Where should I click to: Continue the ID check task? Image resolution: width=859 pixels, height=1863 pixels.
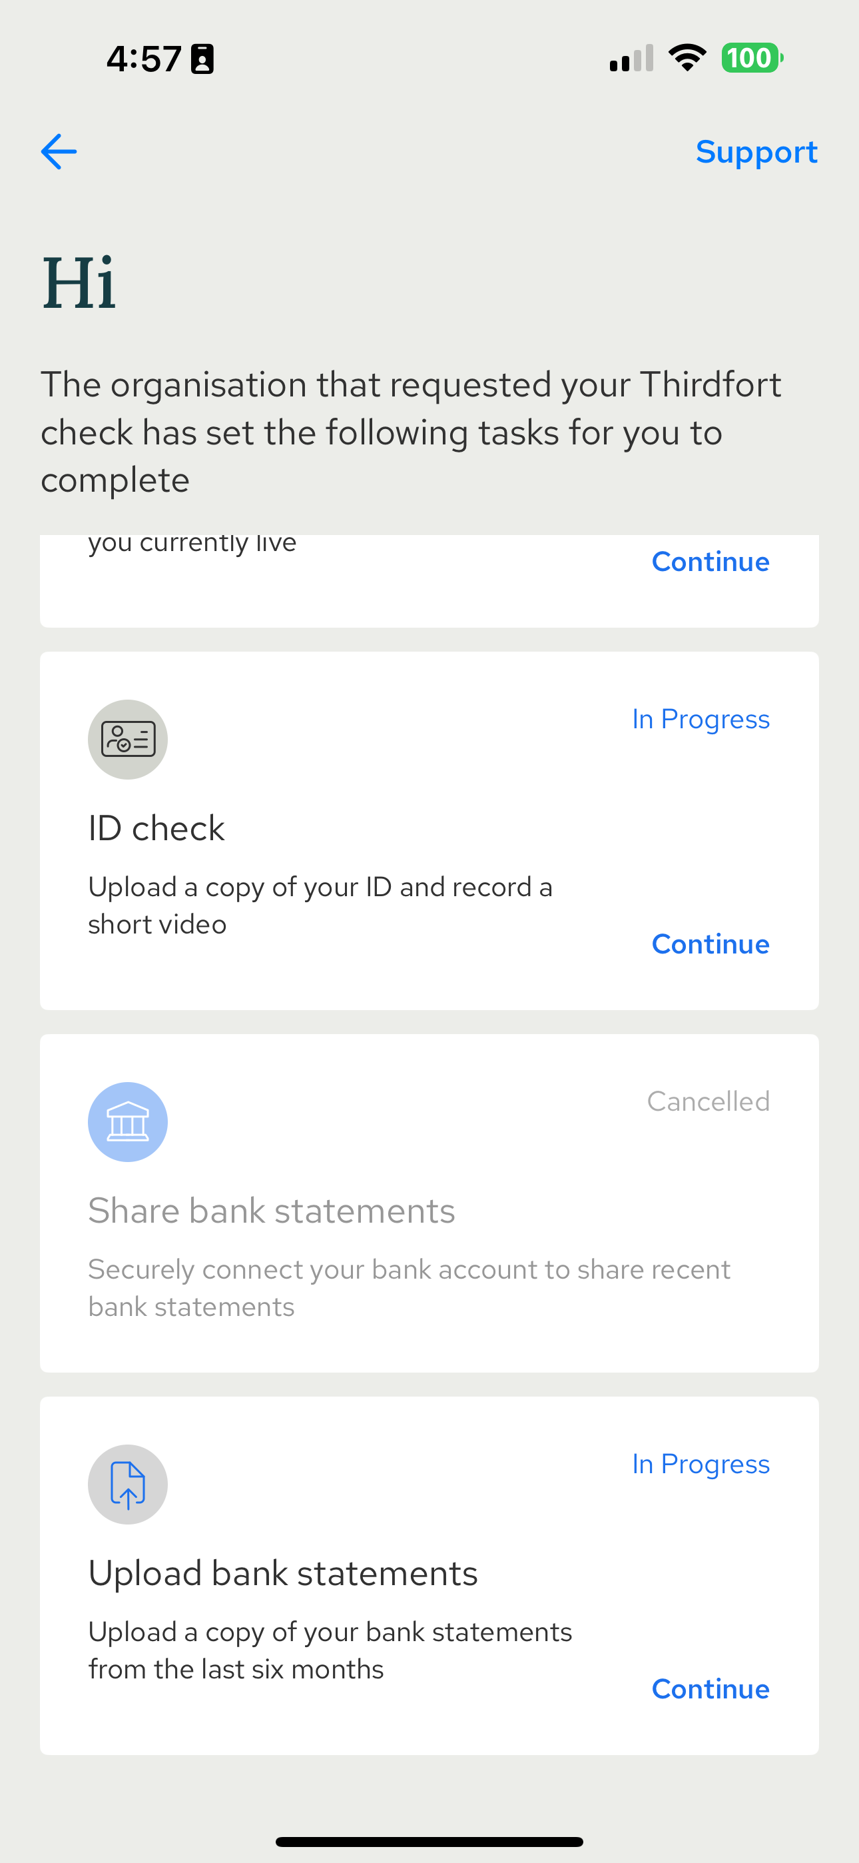point(710,943)
